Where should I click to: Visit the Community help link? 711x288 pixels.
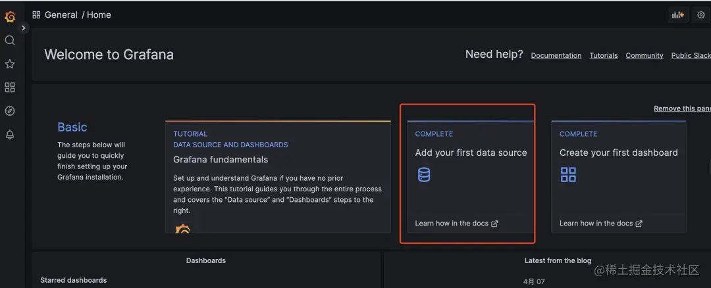(x=645, y=55)
